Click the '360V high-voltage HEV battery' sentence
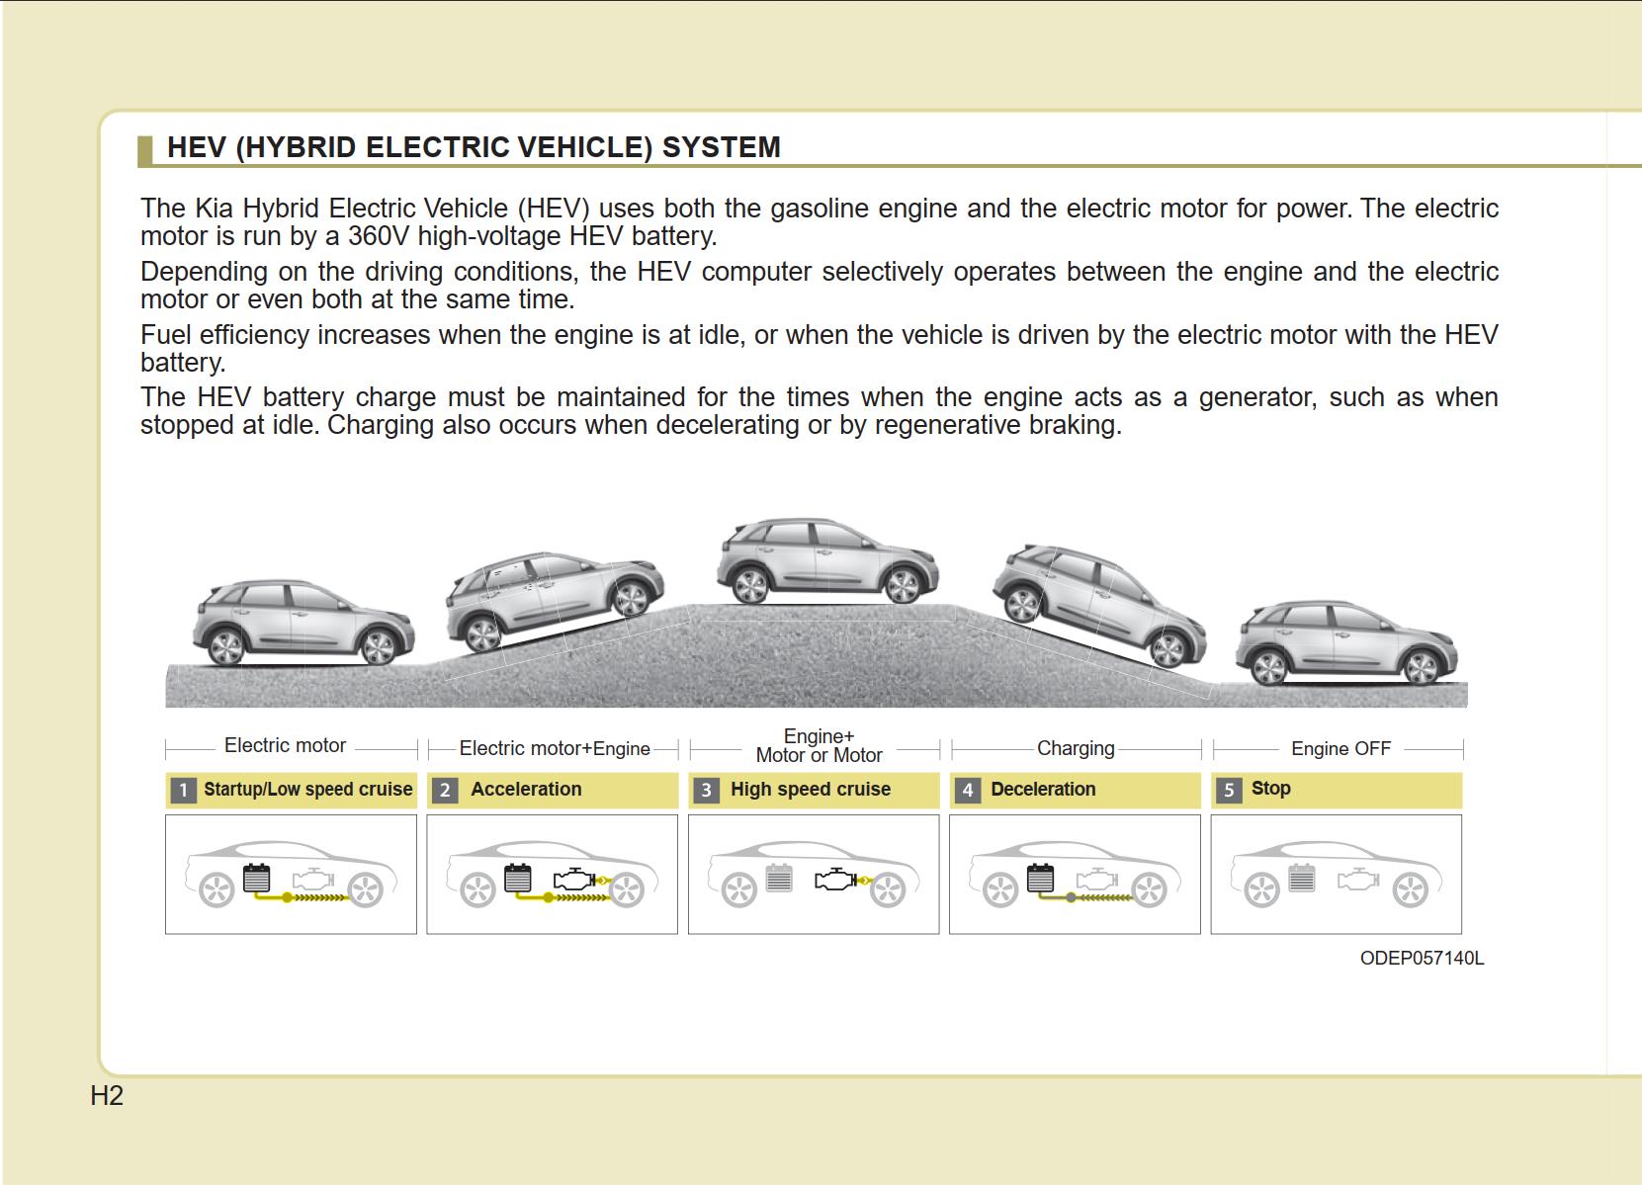 [820, 222]
